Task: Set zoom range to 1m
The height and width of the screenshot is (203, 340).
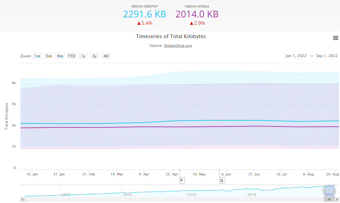Action: click(x=37, y=56)
